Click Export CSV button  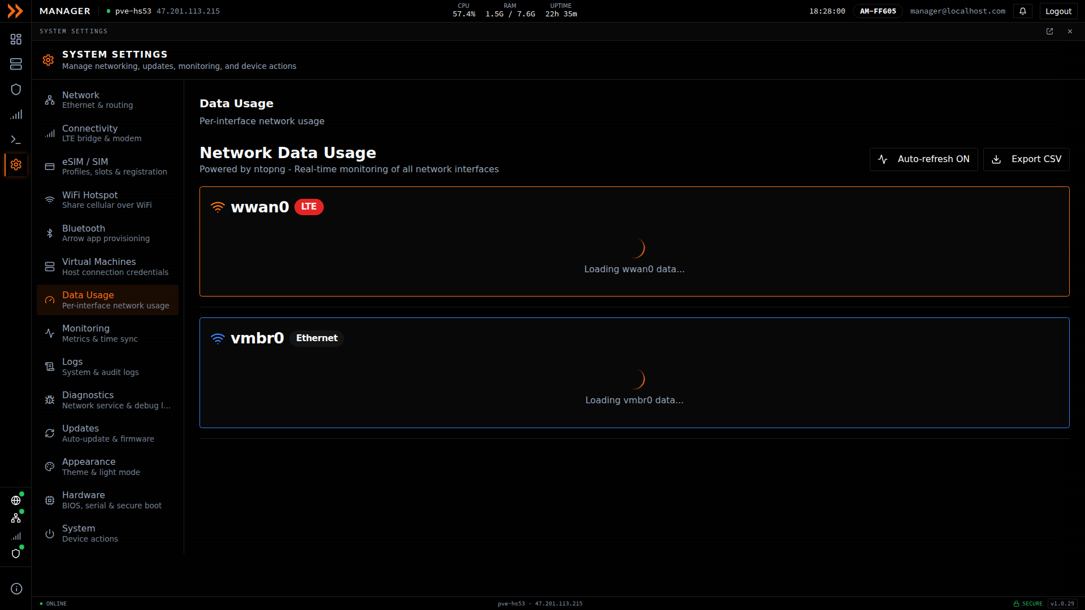(1026, 159)
